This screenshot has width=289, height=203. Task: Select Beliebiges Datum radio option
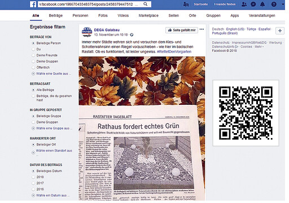point(33,171)
